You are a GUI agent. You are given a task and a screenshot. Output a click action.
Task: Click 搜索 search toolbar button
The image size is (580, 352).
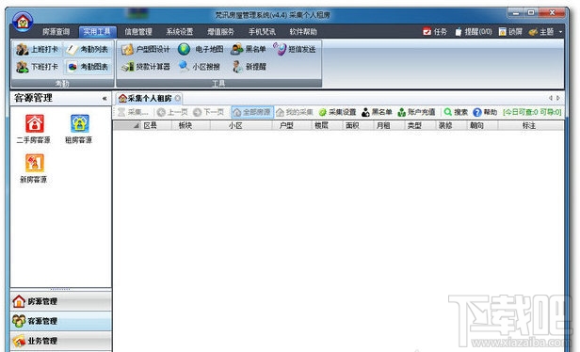click(456, 112)
